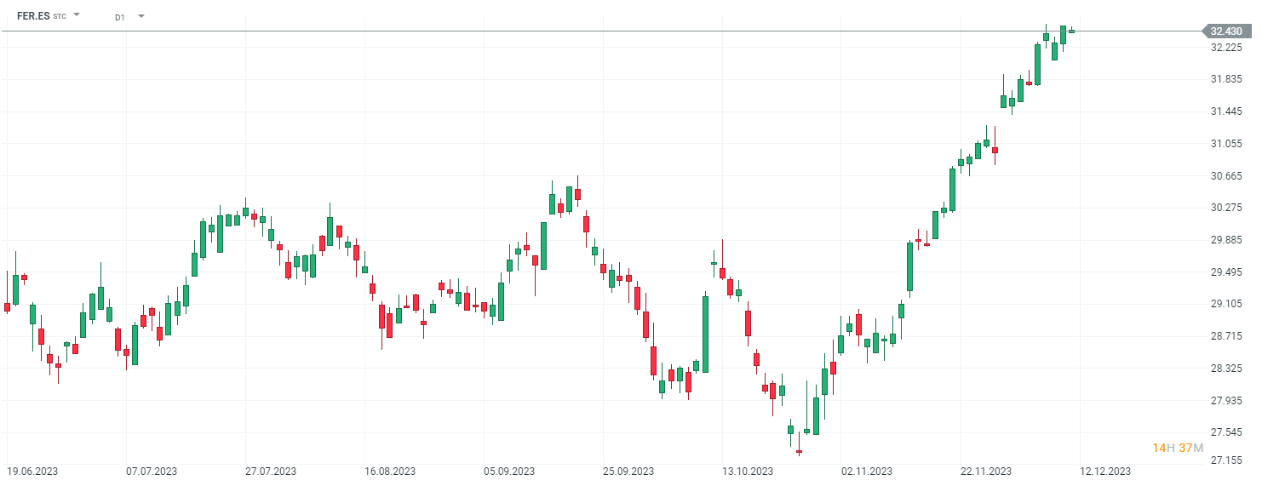This screenshot has width=1262, height=486.
Task: Select the 27.07.2023 time axis marker
Action: 270,471
